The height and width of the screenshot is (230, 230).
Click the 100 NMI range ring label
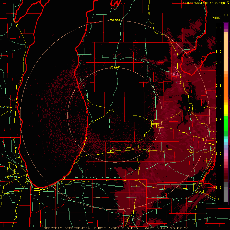pos(115,20)
